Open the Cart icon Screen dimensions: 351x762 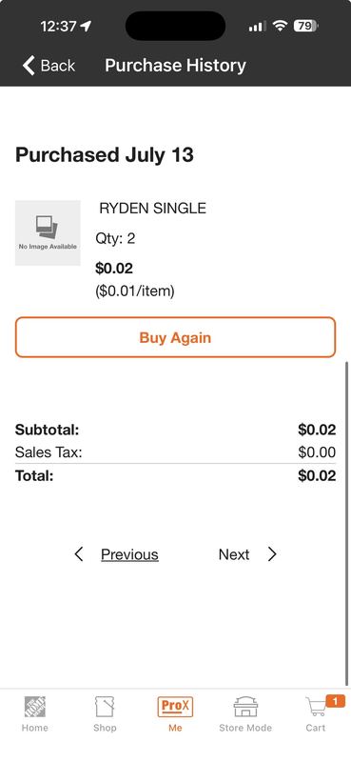click(317, 706)
